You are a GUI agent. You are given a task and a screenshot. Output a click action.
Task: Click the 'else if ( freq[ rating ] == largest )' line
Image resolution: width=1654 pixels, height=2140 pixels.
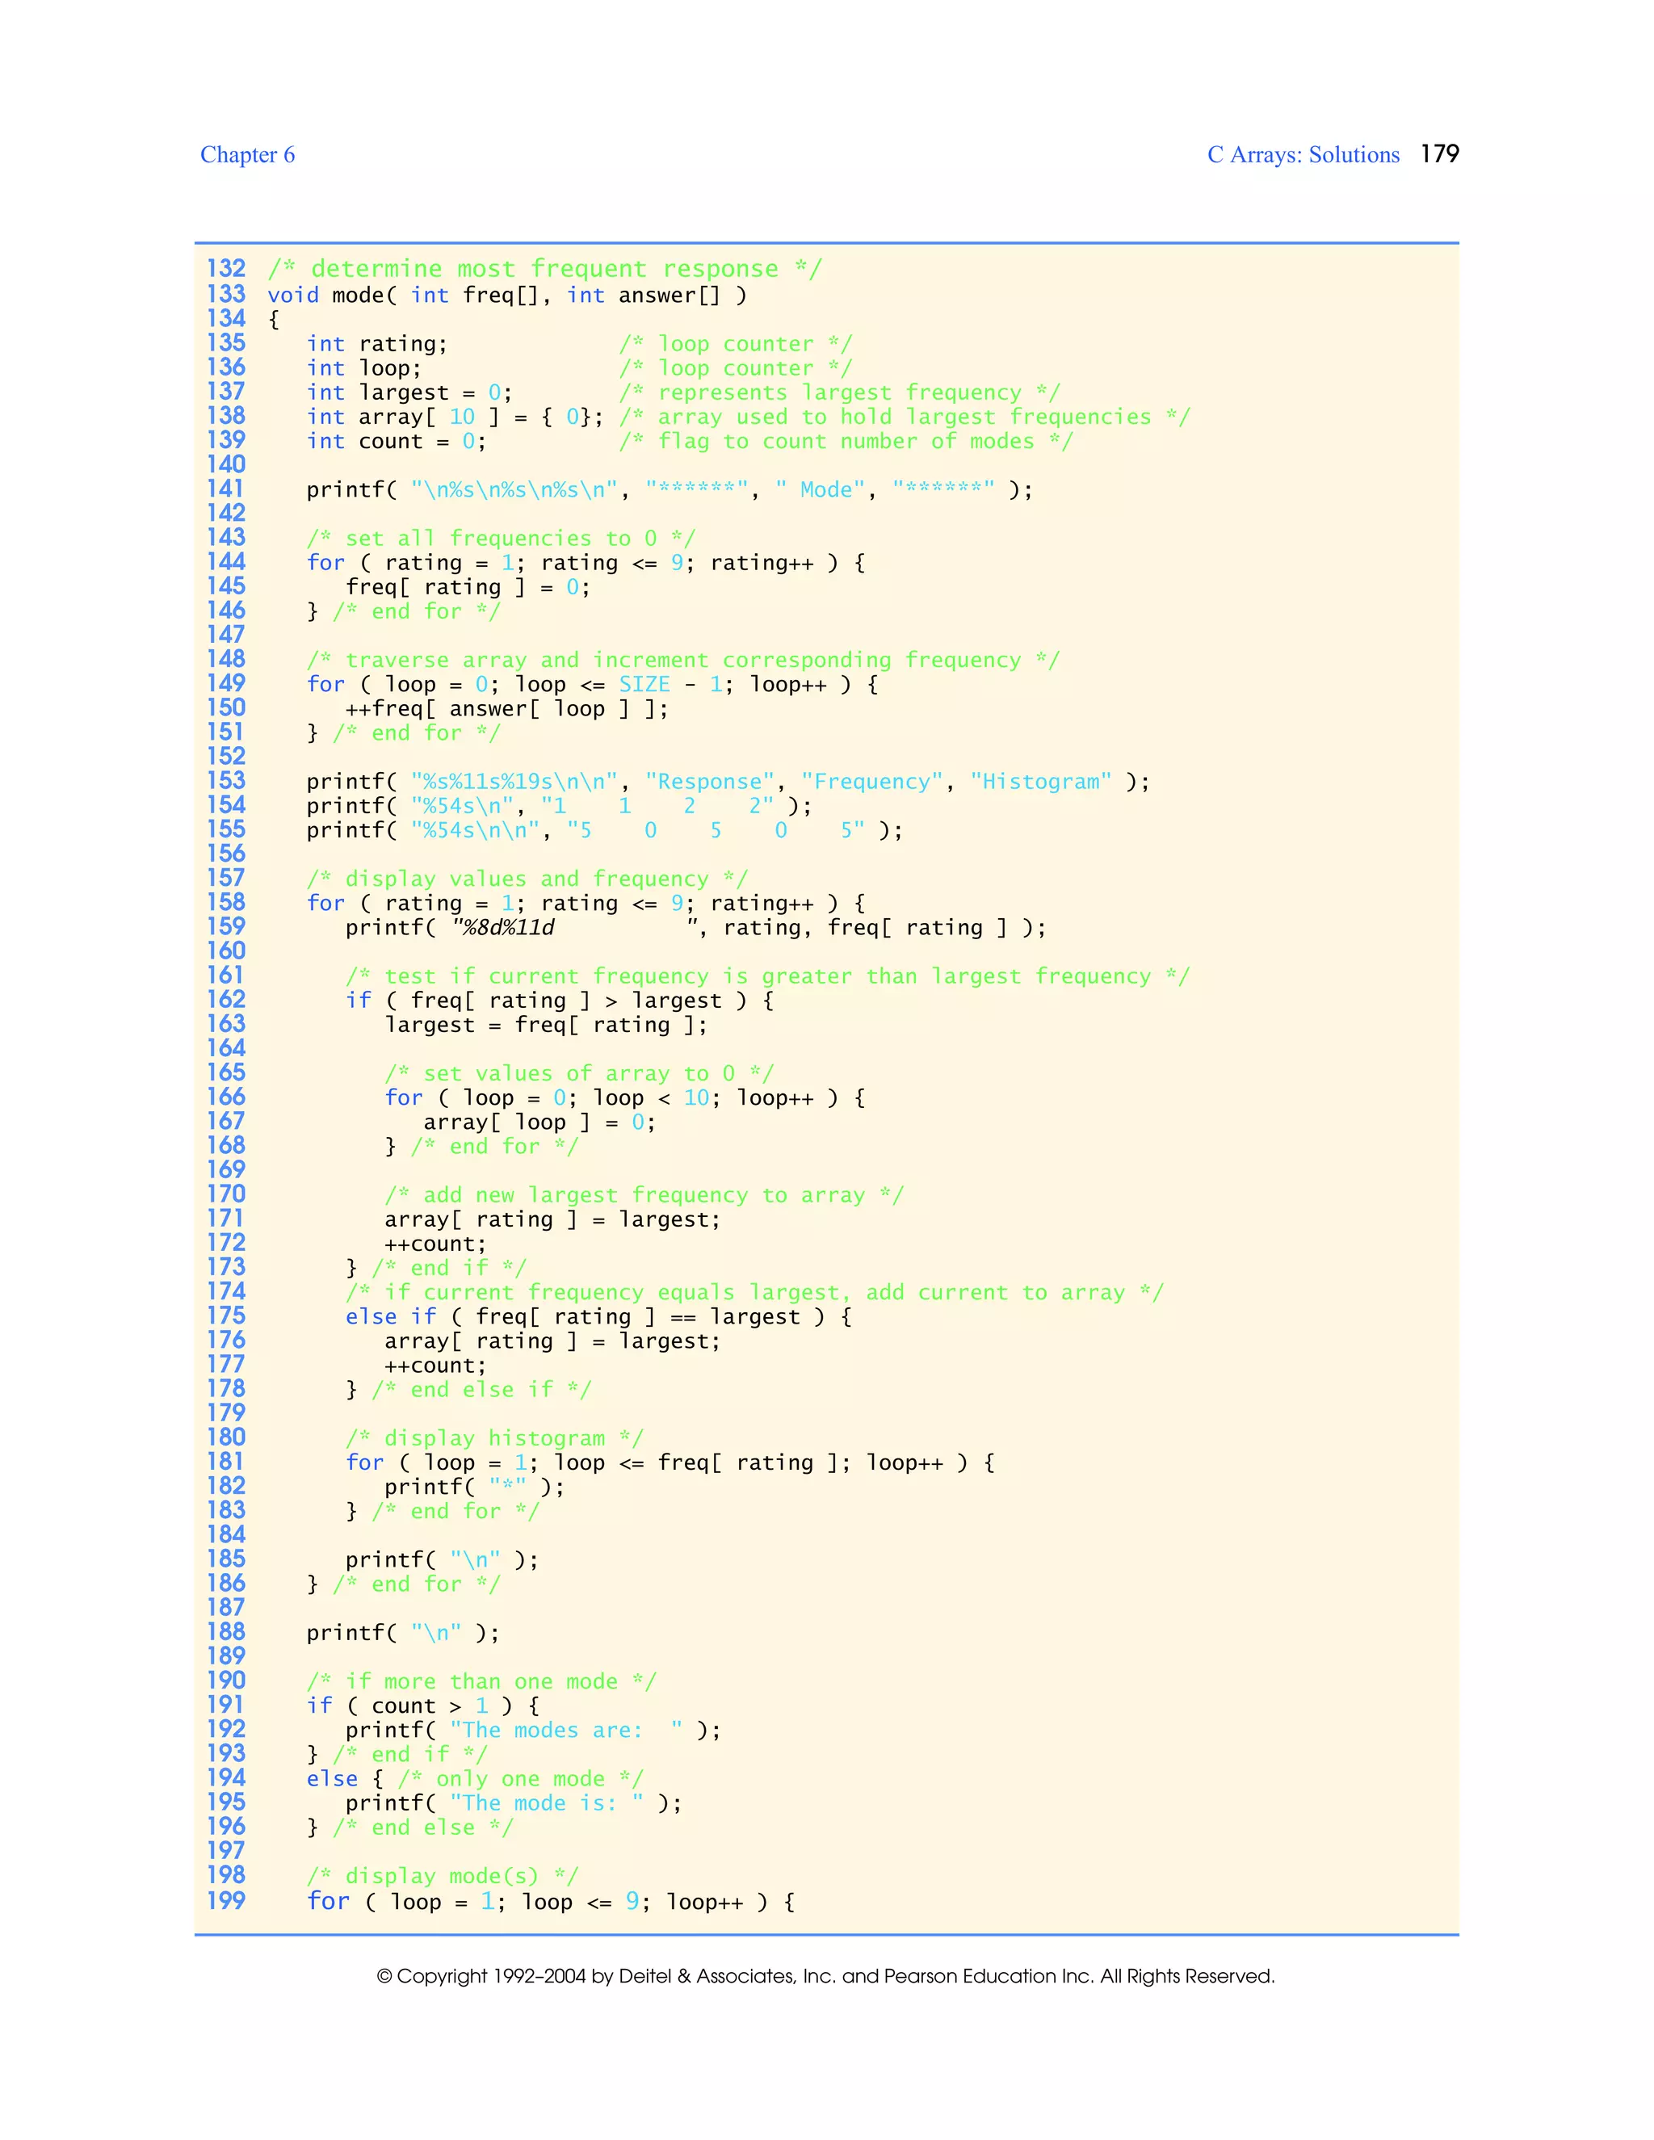pyautogui.click(x=598, y=1317)
